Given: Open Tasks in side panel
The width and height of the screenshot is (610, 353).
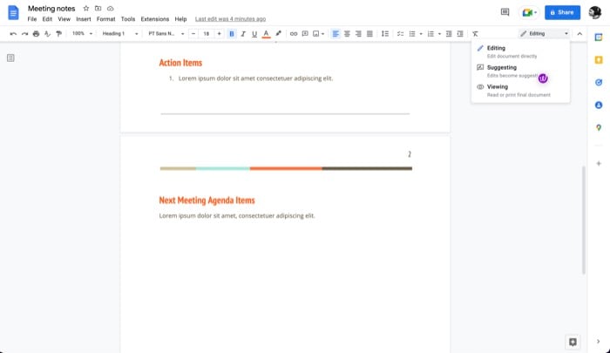Looking at the screenshot, I should click(599, 83).
